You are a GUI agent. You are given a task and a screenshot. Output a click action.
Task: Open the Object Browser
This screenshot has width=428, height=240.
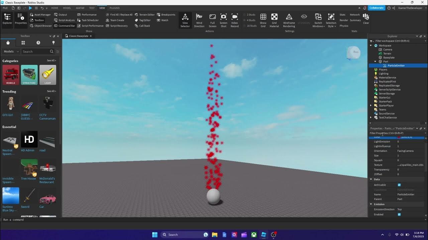(41, 26)
